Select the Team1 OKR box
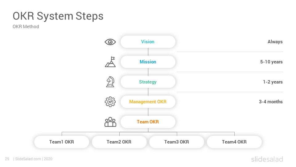This screenshot has width=296, height=167. [x=62, y=142]
